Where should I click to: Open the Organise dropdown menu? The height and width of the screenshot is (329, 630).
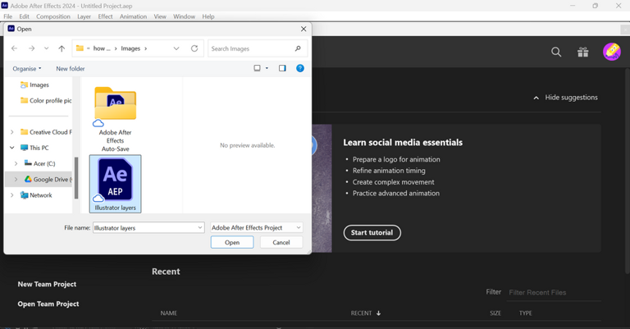pyautogui.click(x=27, y=69)
